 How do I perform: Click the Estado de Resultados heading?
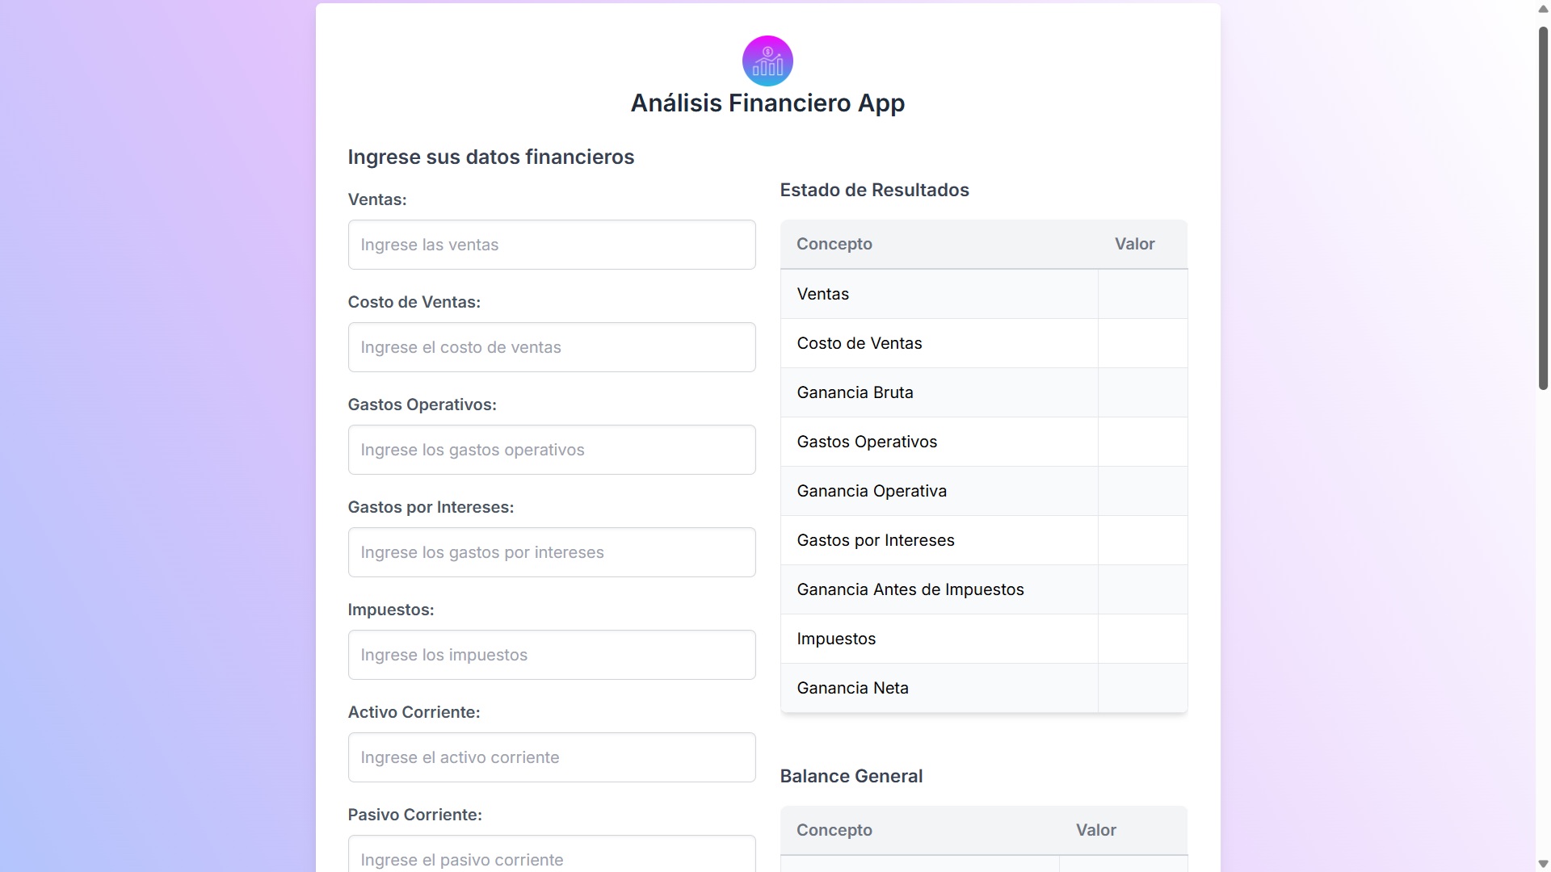point(874,190)
